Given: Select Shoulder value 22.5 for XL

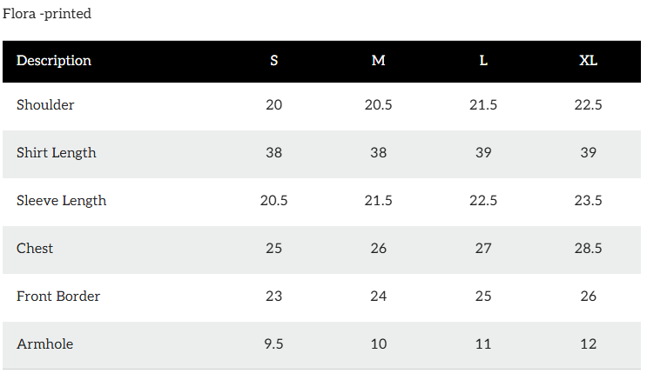Looking at the screenshot, I should point(589,105).
